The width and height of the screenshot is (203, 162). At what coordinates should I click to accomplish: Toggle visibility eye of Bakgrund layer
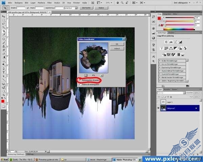[158, 108]
